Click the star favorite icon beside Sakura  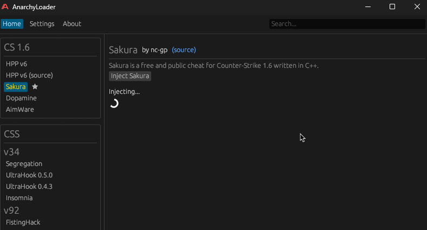(x=35, y=87)
